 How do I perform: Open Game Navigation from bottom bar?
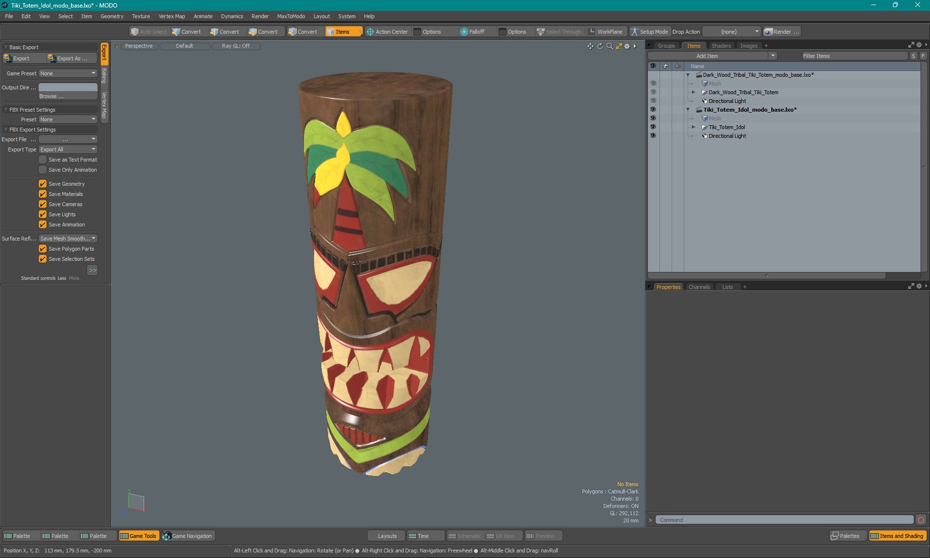click(188, 536)
